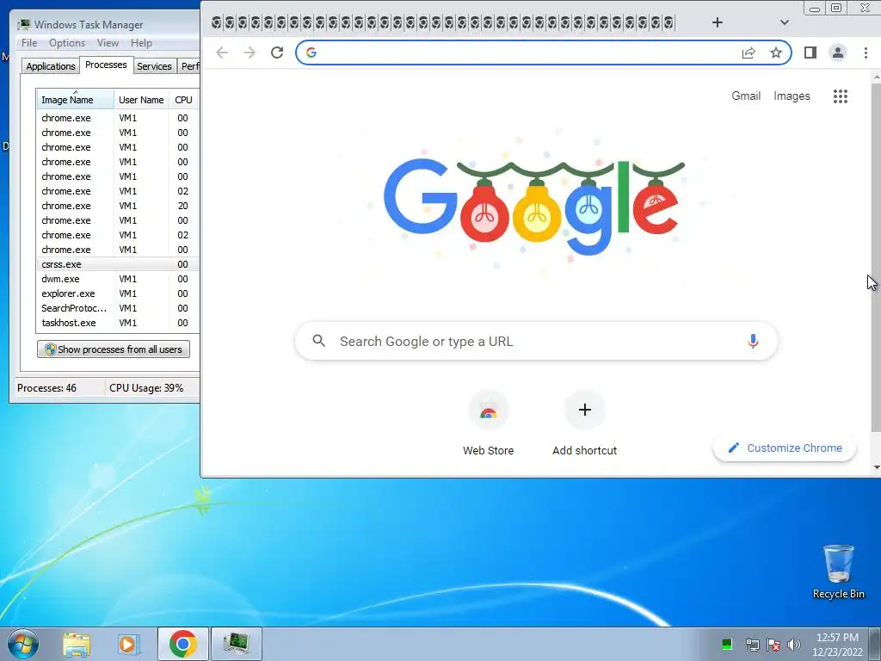Viewport: 881px width, 661px height.
Task: Click Chrome's back navigation arrow
Action: [x=222, y=53]
